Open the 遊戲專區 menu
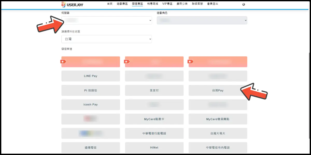311x155 pixels. tap(122, 4)
